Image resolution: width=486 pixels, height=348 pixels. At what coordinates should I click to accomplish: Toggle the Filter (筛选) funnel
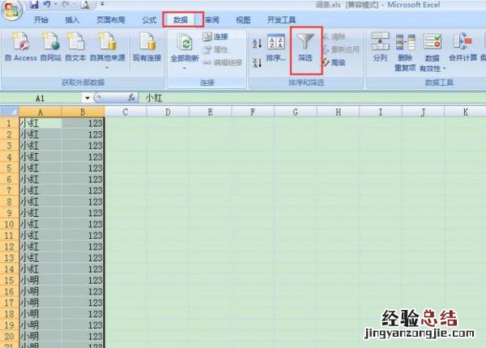tap(305, 47)
